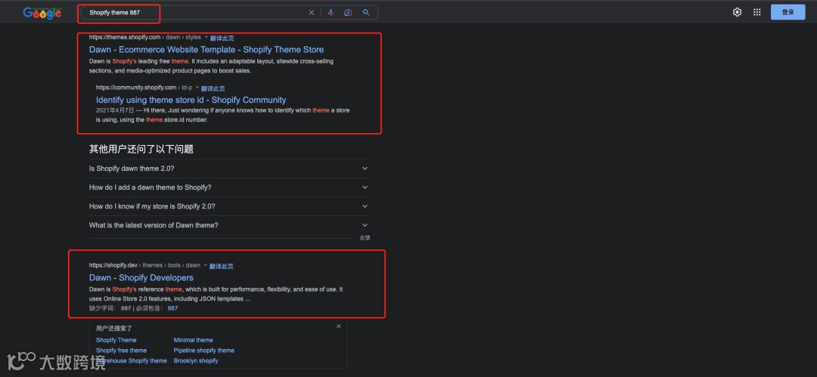Open dropdown arrow beside community.shopify.com URL
The image size is (817, 377).
coord(197,88)
